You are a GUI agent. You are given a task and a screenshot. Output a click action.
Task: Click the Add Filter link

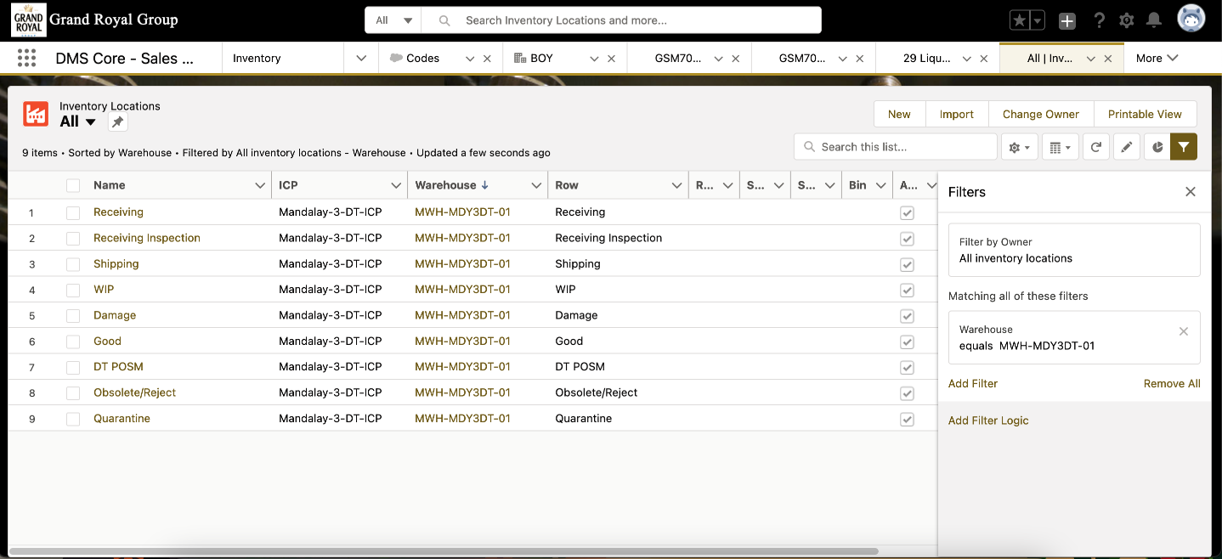973,384
